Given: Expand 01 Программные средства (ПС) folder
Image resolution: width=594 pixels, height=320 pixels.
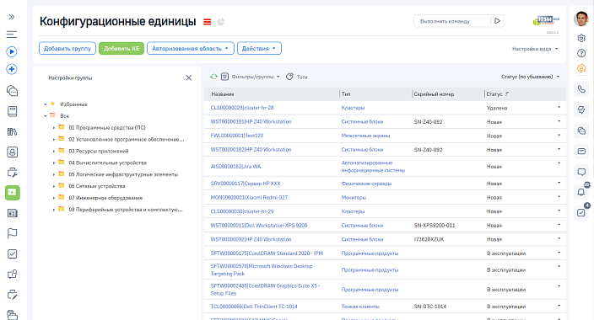Looking at the screenshot, I should click(x=54, y=128).
